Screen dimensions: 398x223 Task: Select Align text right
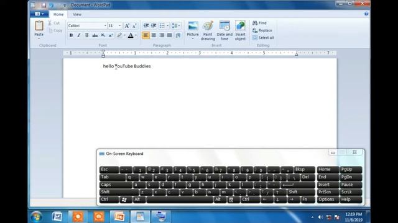click(x=162, y=35)
